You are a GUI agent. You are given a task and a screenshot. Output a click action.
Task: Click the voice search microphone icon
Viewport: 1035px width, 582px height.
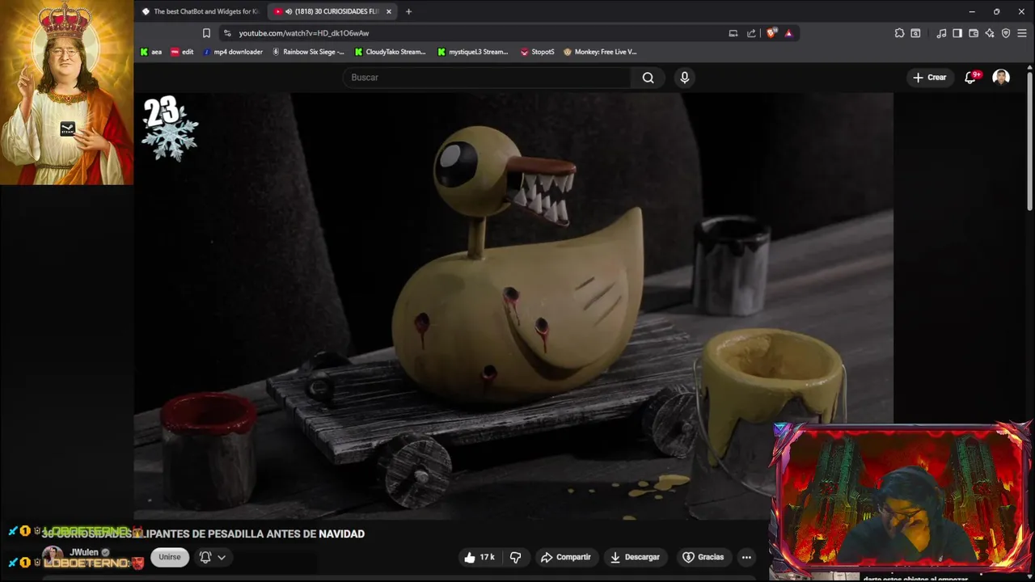[x=685, y=78]
